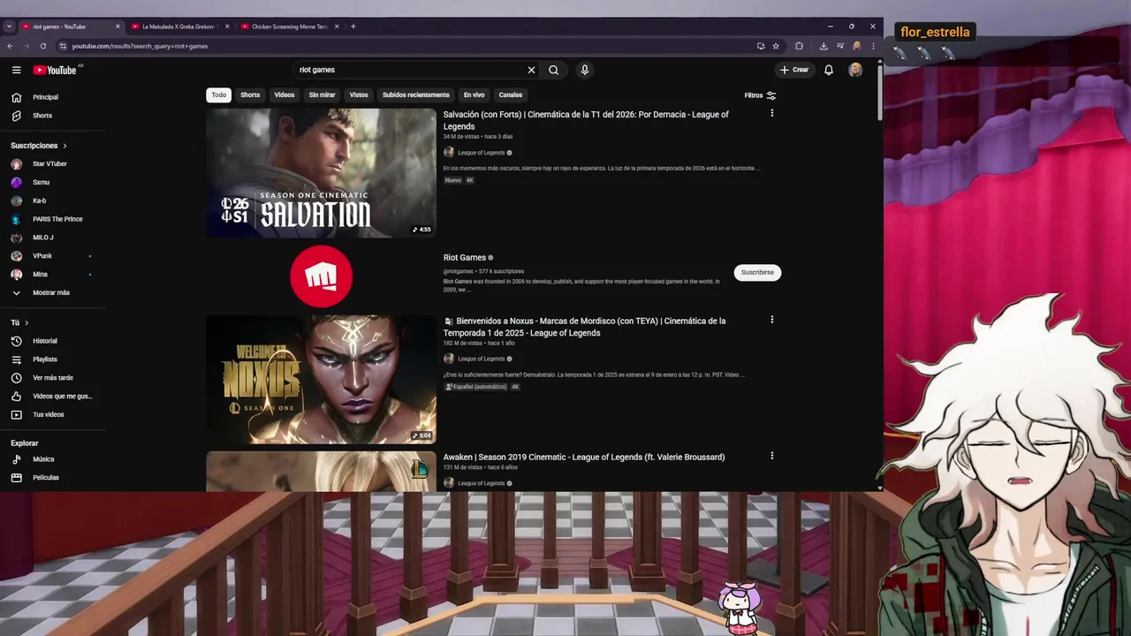Select the Sin mirar filter chip
Screen dimensions: 1131x636
pyautogui.click(x=322, y=95)
